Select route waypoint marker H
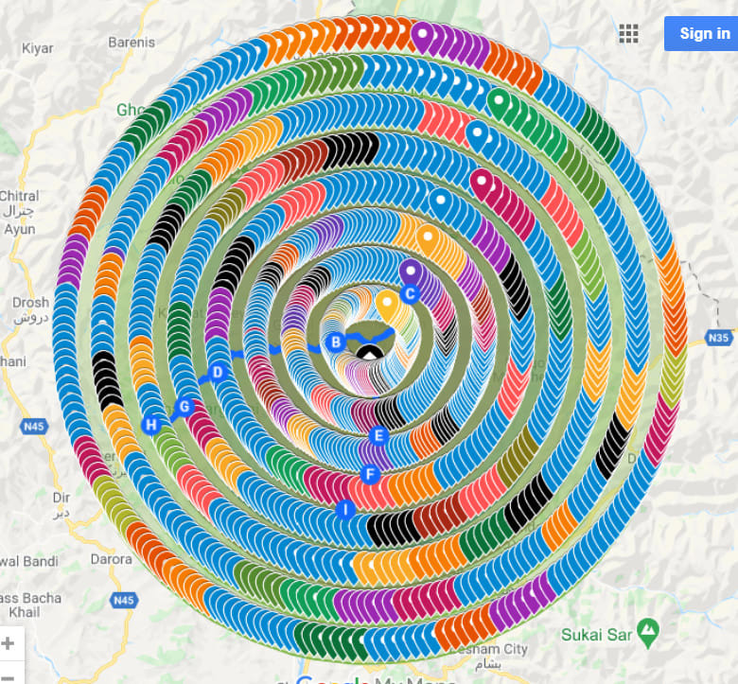The image size is (738, 684). 151,425
